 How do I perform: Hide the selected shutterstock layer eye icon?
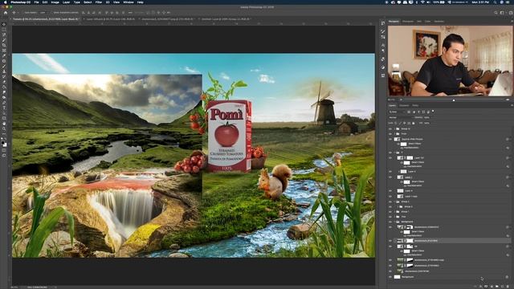point(390,241)
